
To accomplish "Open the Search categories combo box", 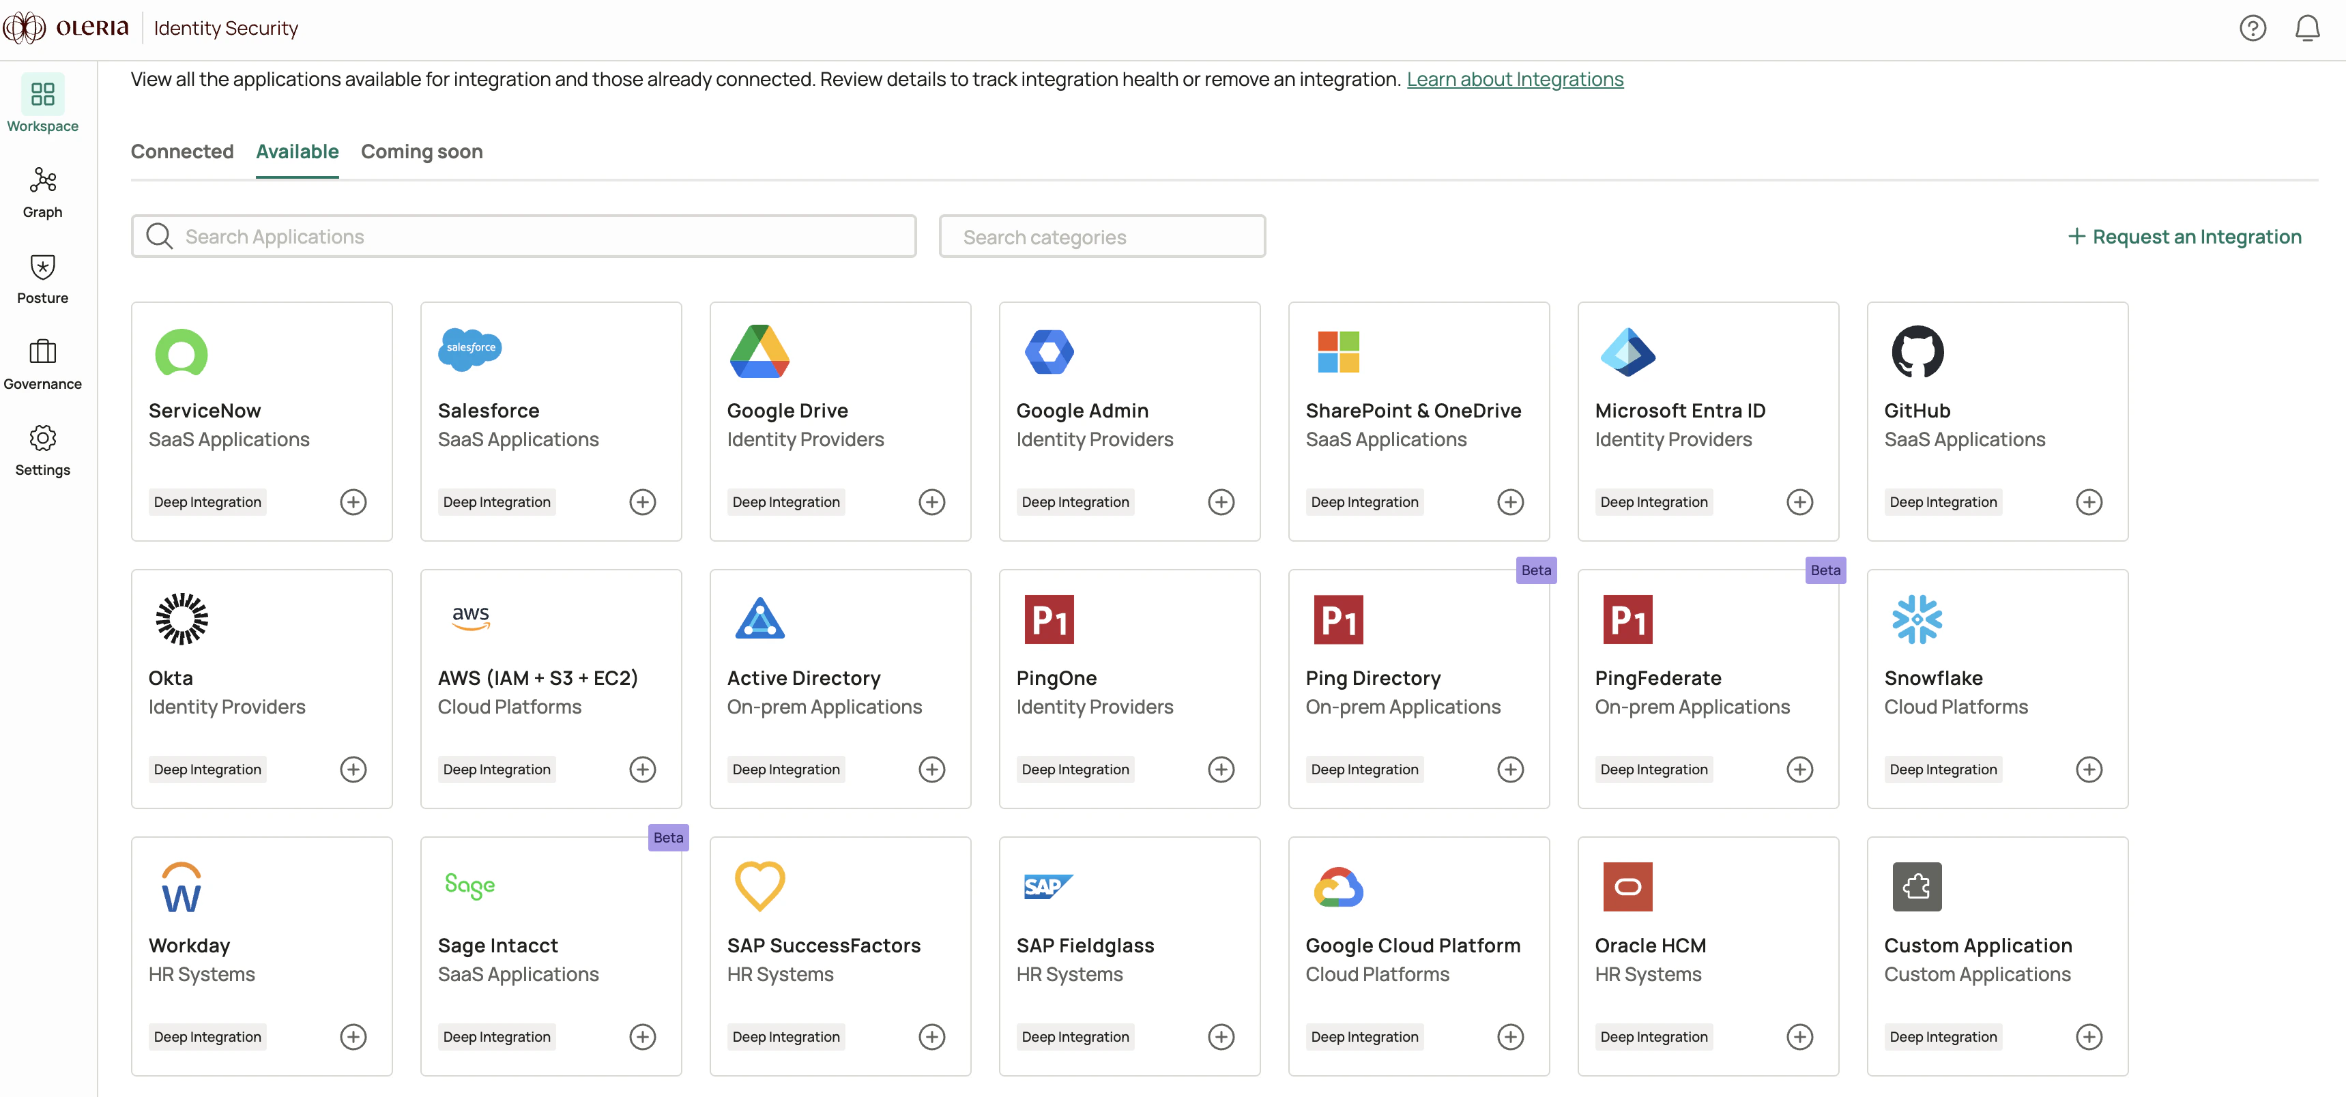I will (1102, 237).
